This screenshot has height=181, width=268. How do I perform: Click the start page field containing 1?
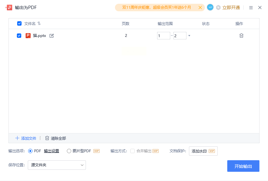pos(164,36)
